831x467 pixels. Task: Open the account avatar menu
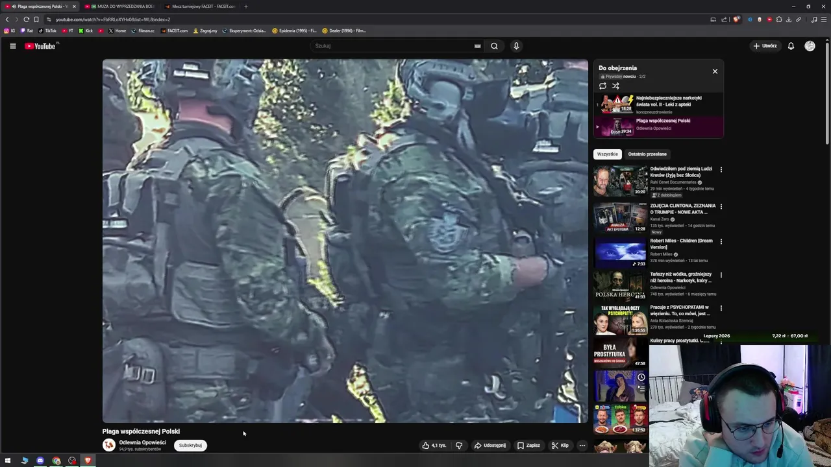(810, 46)
